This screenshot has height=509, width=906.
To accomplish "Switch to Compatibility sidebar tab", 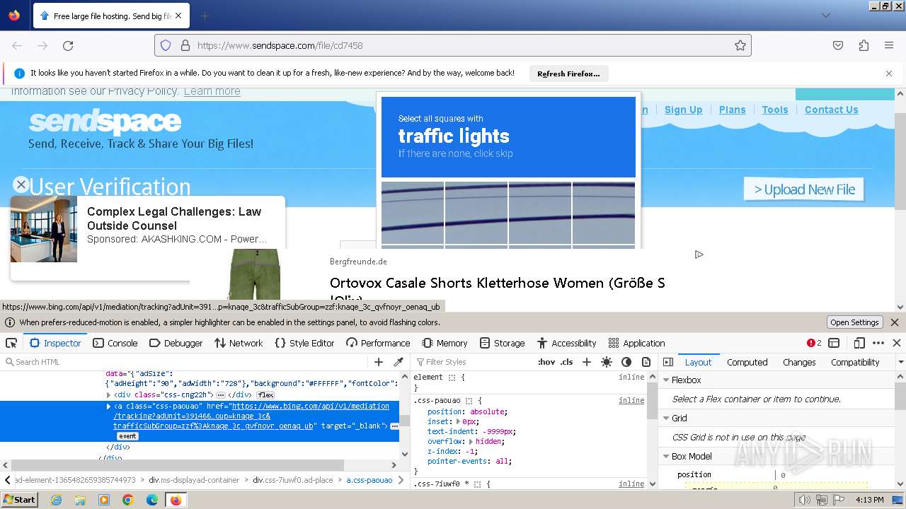I will pyautogui.click(x=855, y=362).
